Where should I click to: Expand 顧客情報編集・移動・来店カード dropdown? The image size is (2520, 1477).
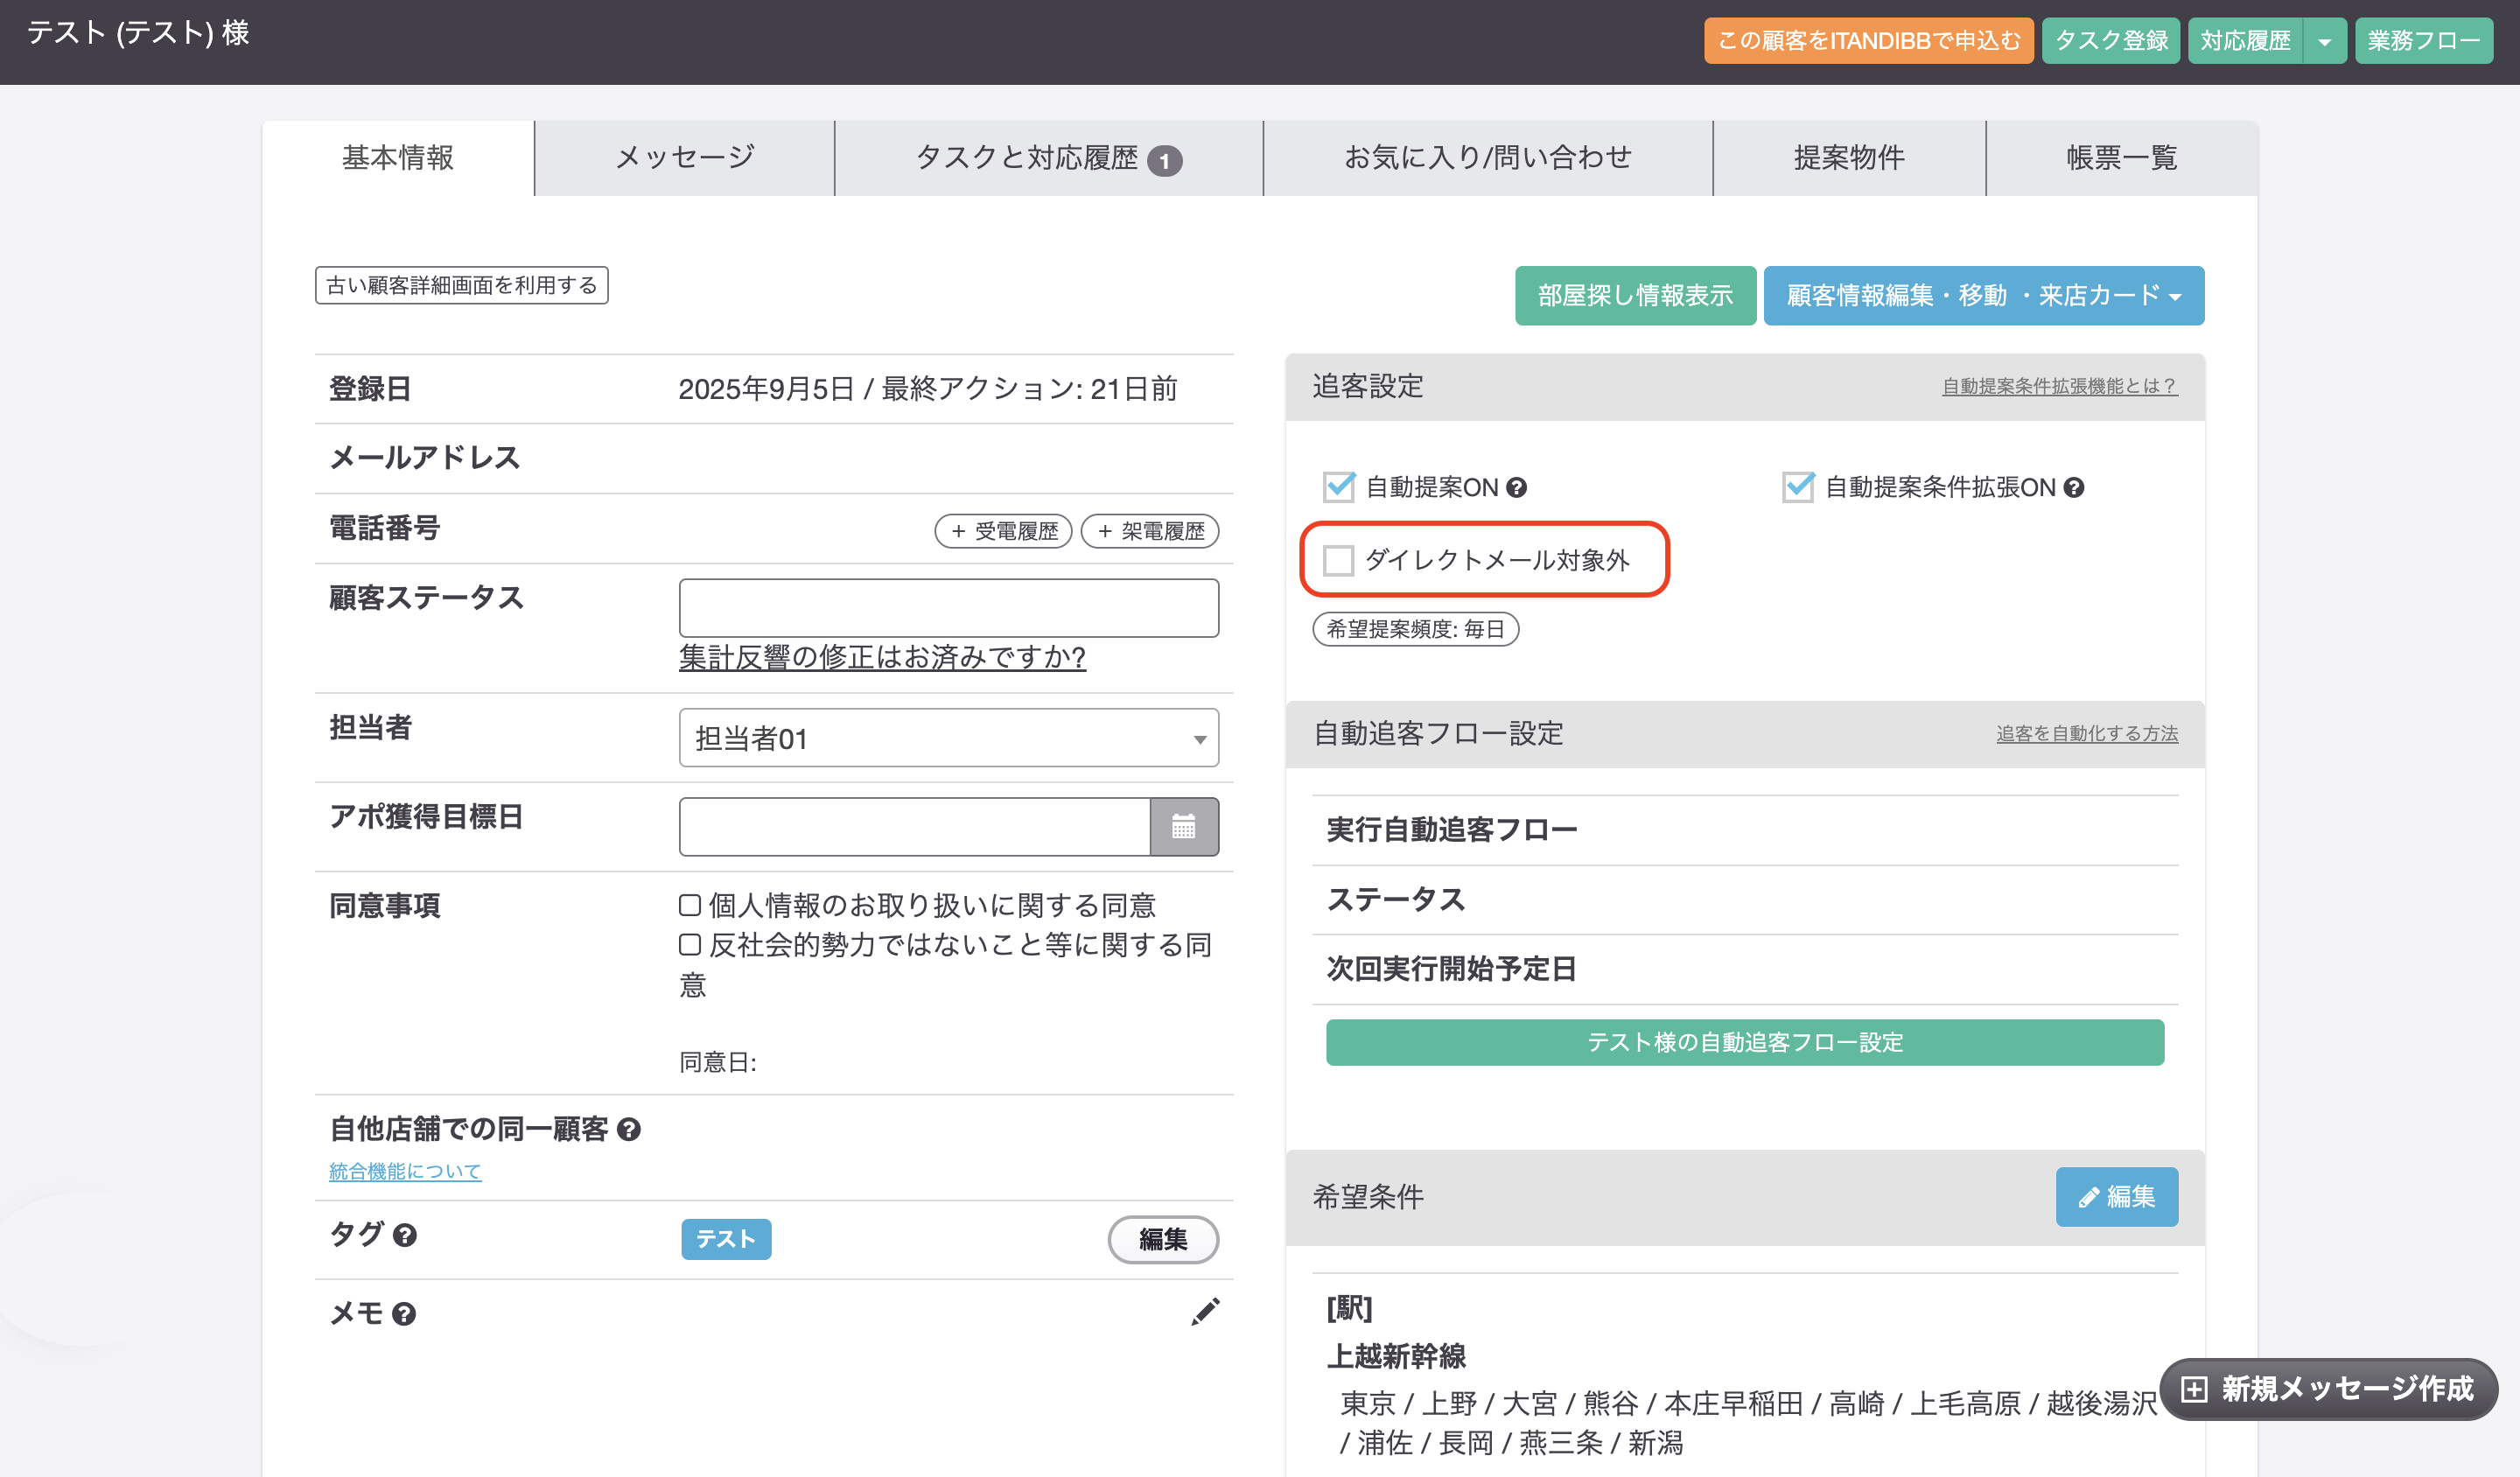point(1984,296)
